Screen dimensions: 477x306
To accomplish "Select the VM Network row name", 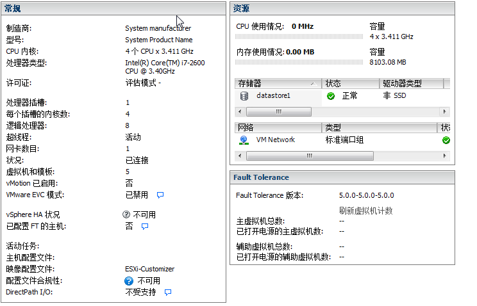I will click(x=275, y=140).
